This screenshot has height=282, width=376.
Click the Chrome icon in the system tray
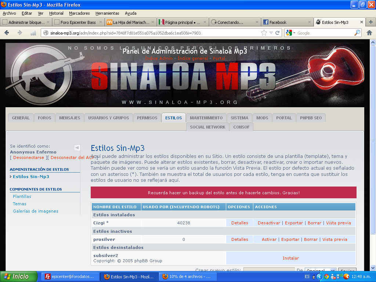point(326,276)
